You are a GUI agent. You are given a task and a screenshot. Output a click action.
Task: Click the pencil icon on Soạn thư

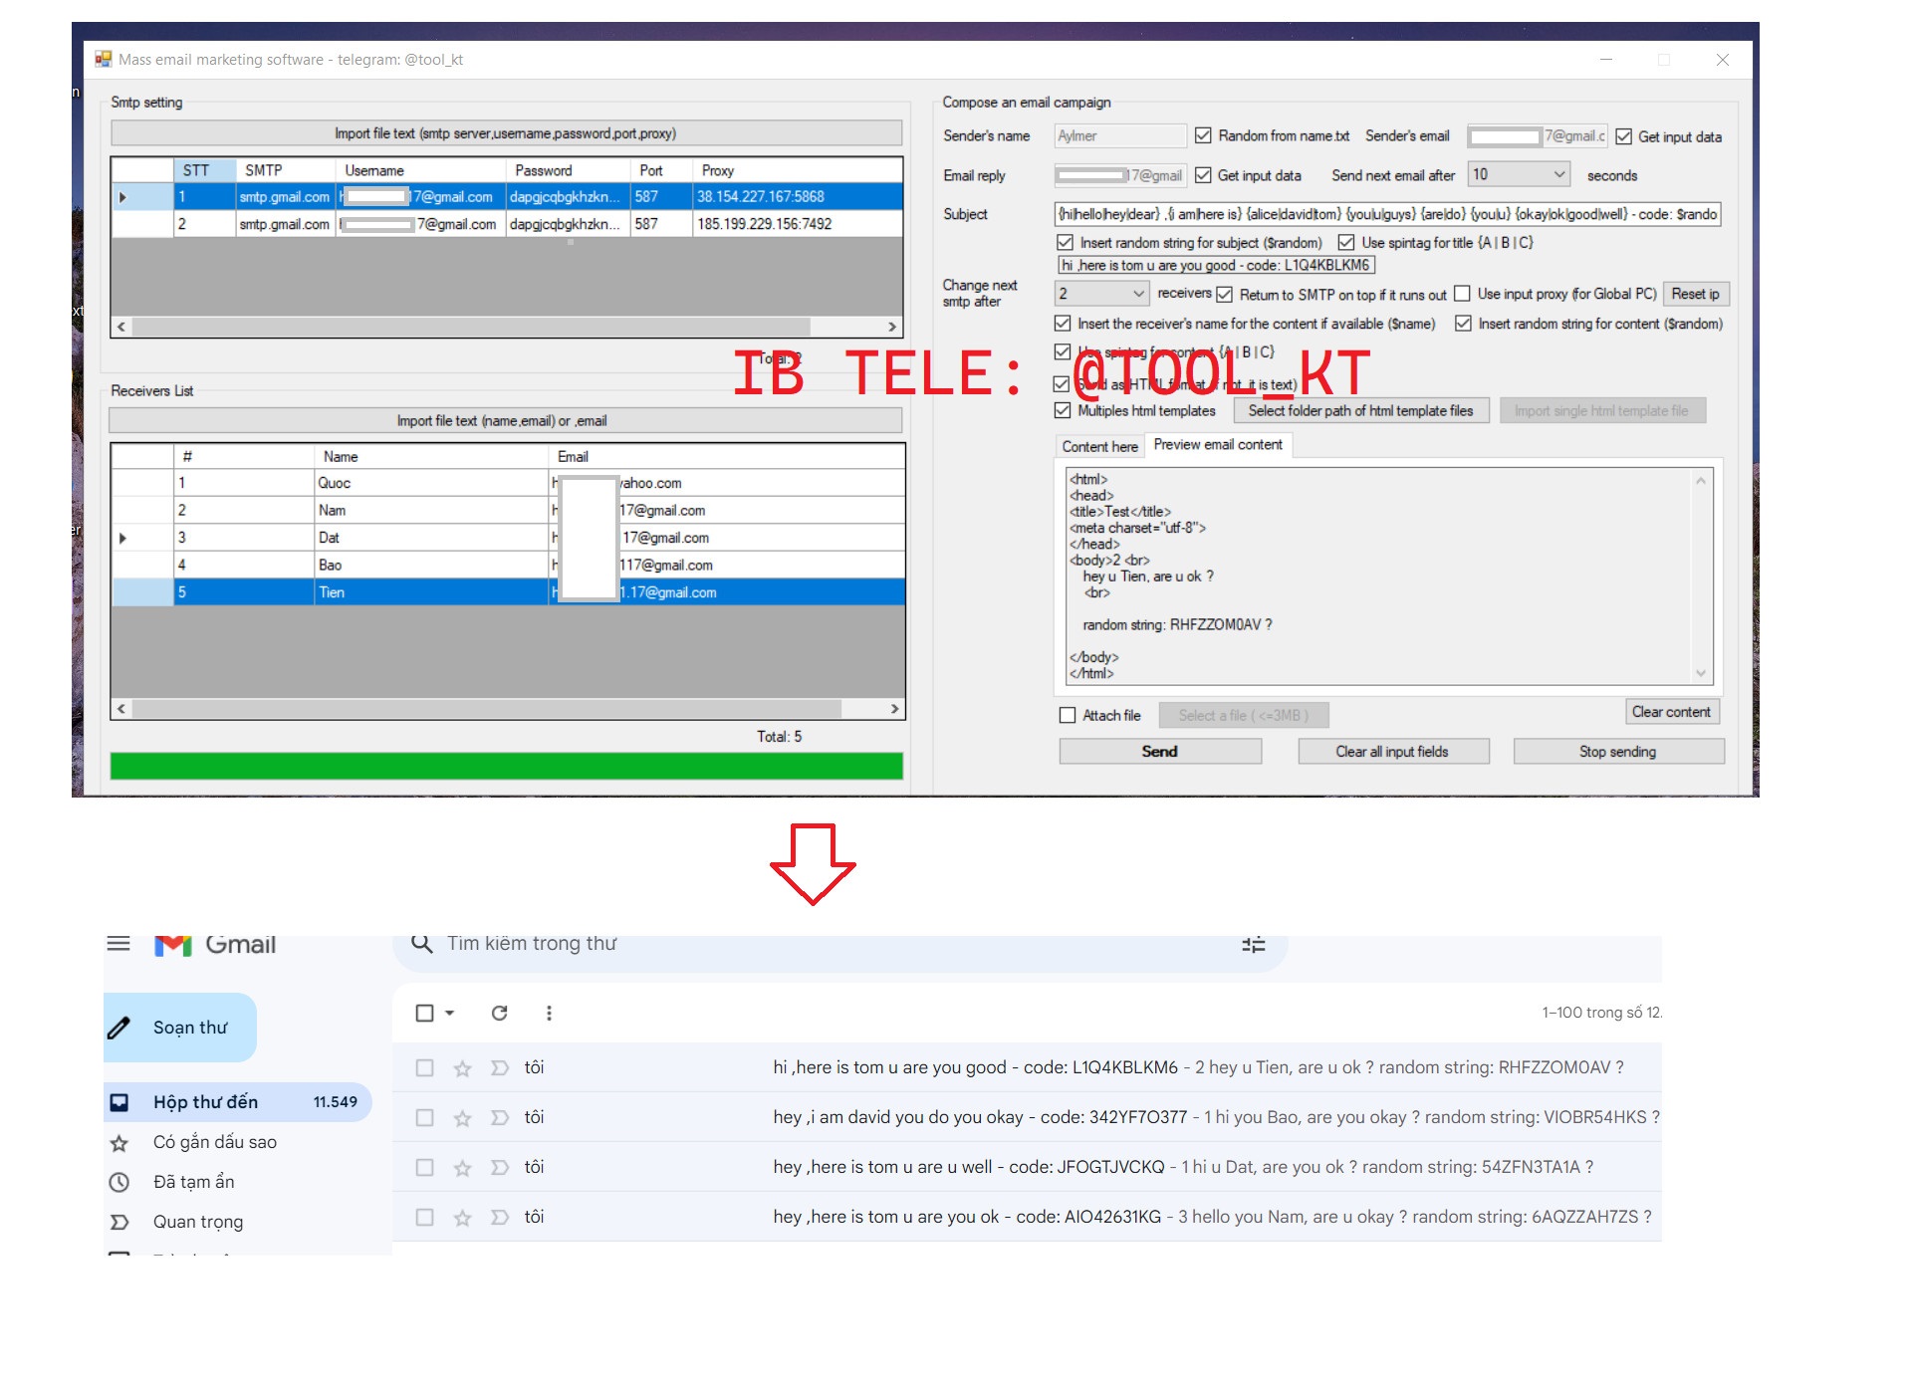click(x=119, y=1028)
